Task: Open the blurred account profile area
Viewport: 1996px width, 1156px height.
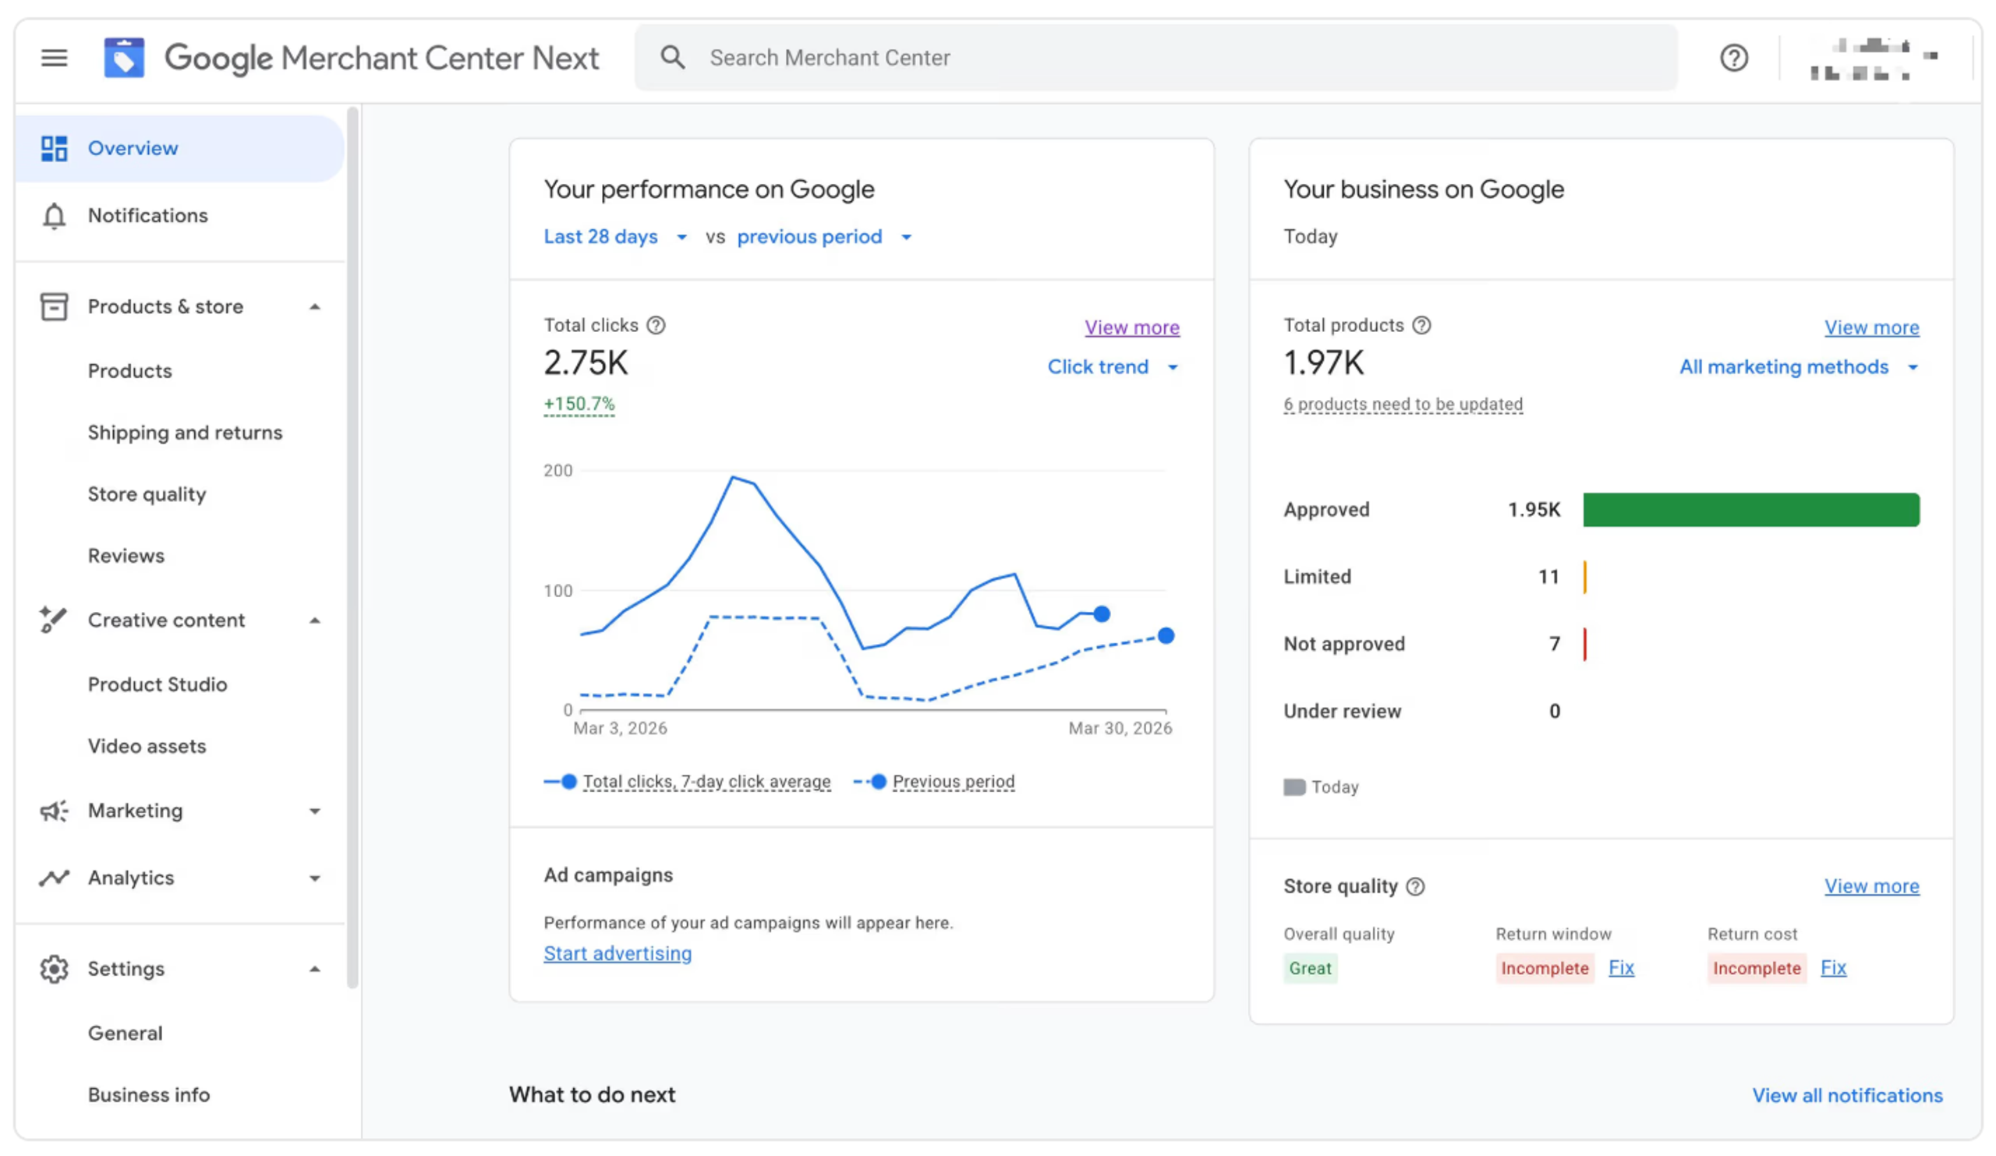Action: click(x=1874, y=58)
